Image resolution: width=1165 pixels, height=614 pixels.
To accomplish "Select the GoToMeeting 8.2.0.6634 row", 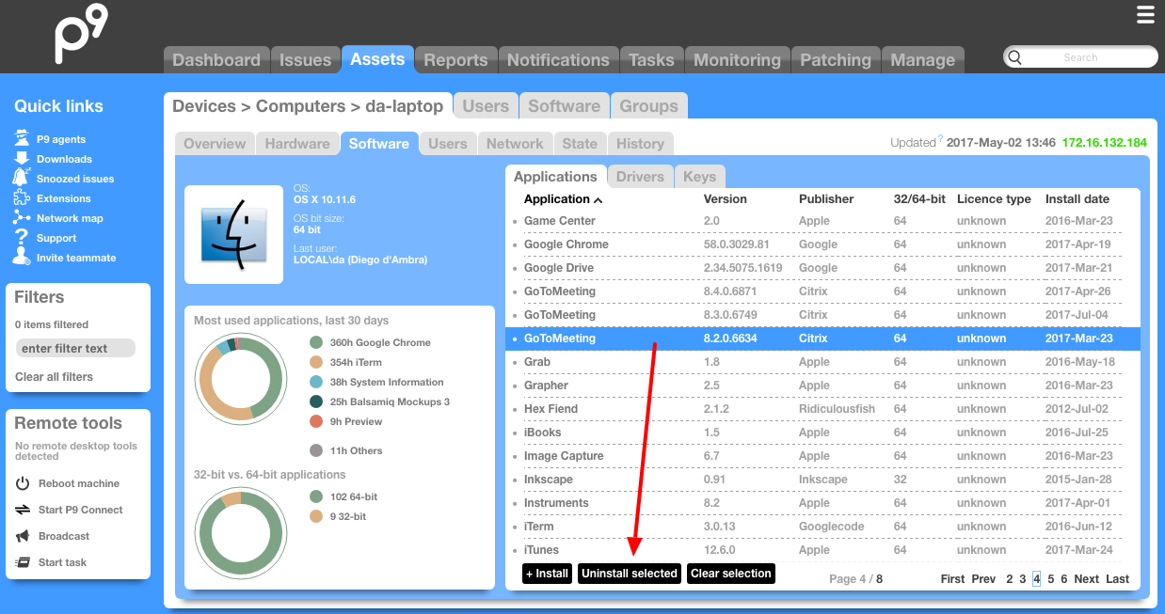I will click(x=822, y=338).
